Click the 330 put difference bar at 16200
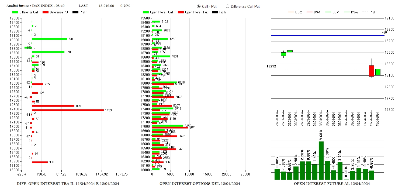 [40, 162]
